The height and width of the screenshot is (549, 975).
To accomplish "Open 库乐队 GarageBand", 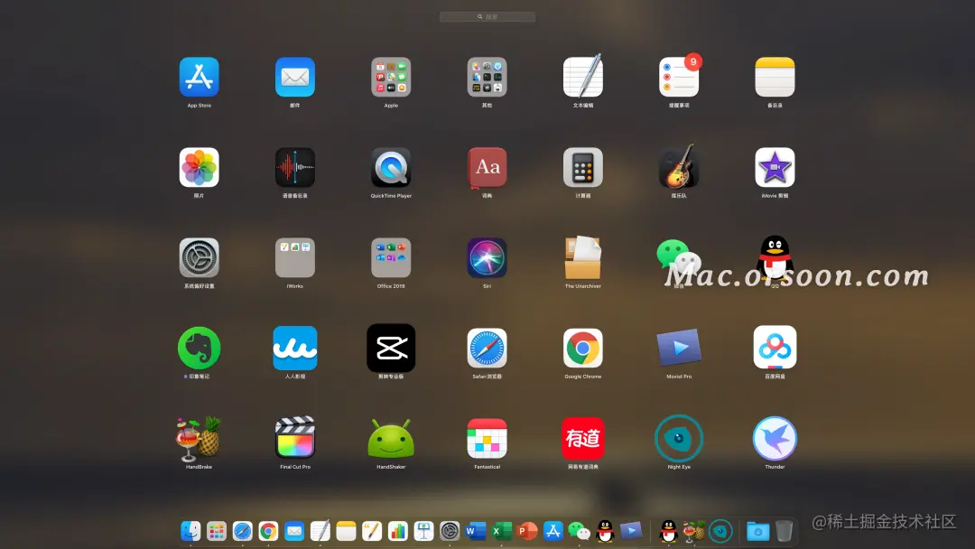I will tap(679, 167).
